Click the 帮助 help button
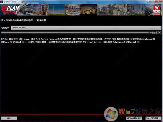The image size is (163, 122). (x=9, y=118)
